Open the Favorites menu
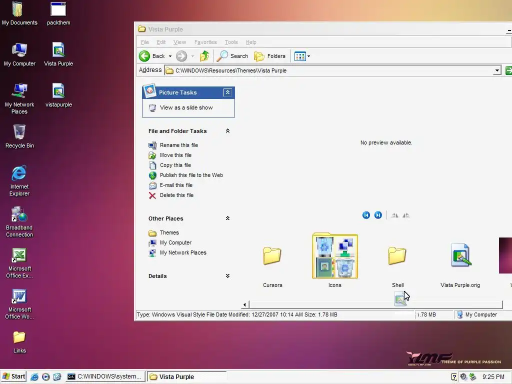Image resolution: width=512 pixels, height=384 pixels. (205, 42)
